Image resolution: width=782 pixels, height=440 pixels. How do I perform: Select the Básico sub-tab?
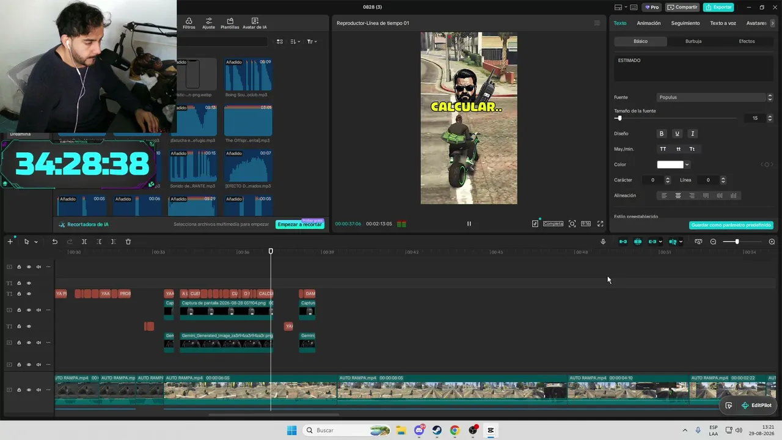[x=640, y=42]
